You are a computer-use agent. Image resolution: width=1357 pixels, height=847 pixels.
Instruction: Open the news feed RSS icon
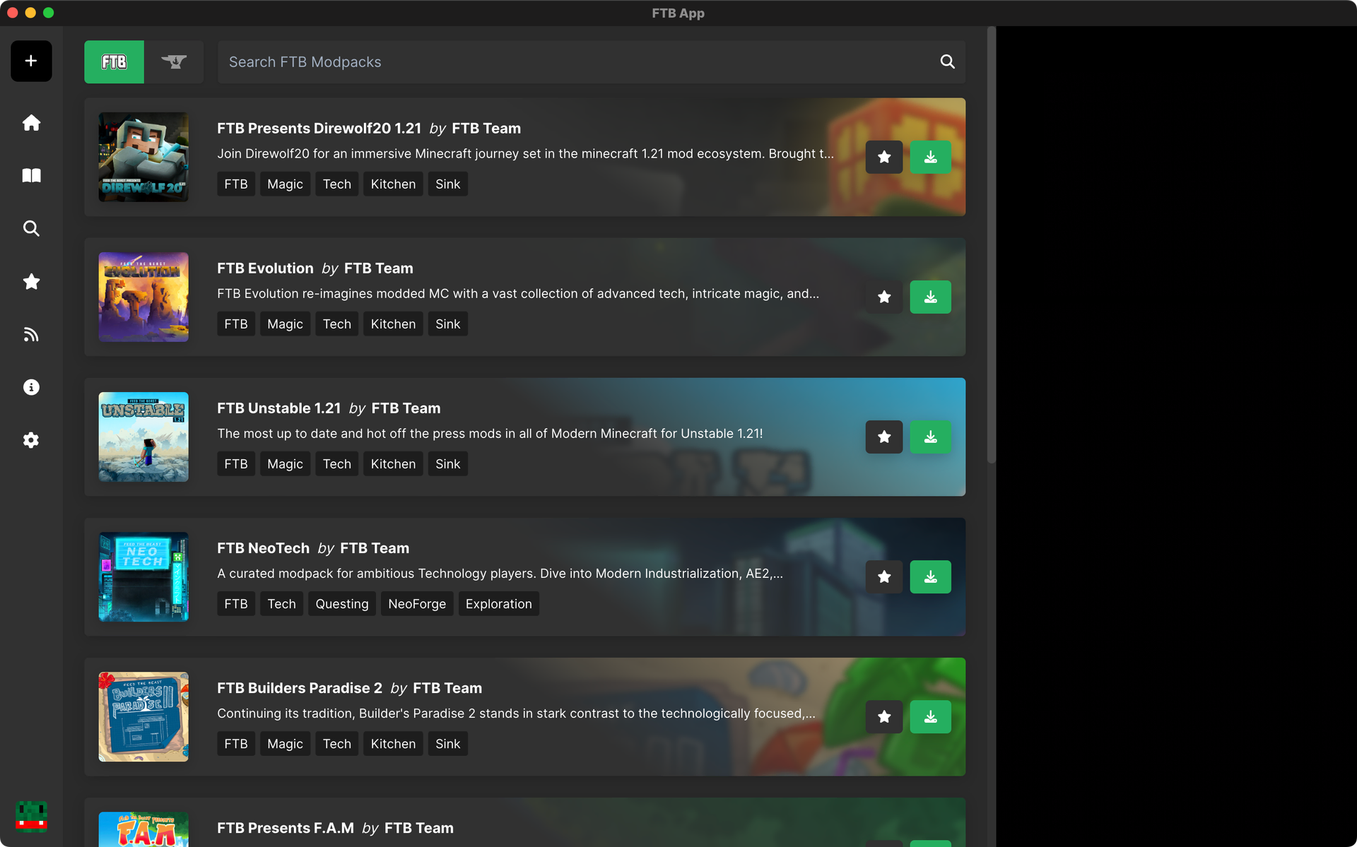tap(30, 333)
